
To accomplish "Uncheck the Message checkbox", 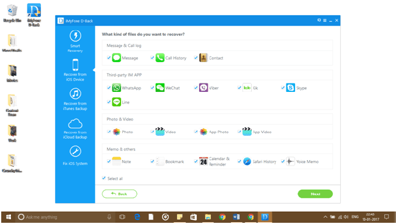I will [109, 58].
